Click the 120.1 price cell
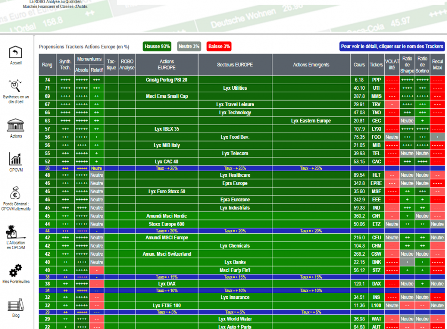Viewport: 447px width, 329px height. [x=359, y=284]
